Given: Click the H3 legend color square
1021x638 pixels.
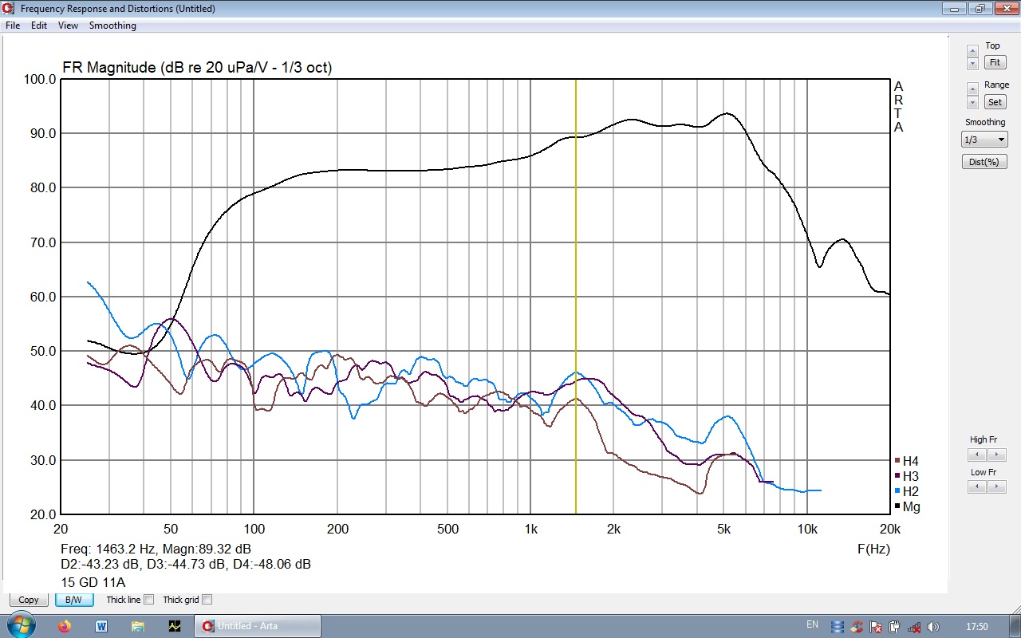Looking at the screenshot, I should point(897,476).
